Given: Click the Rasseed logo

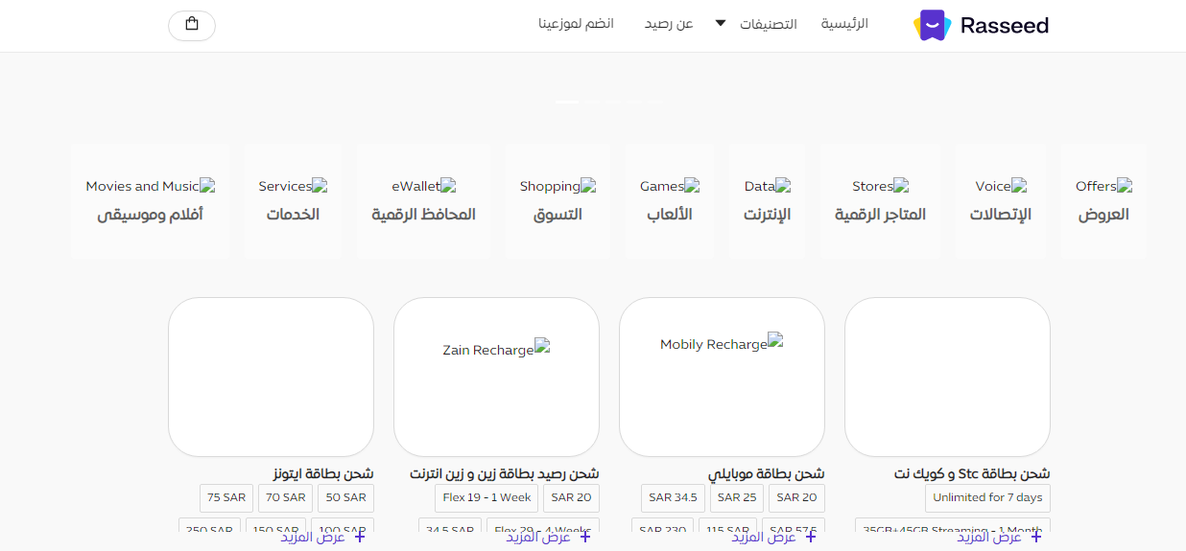Looking at the screenshot, I should (x=981, y=26).
